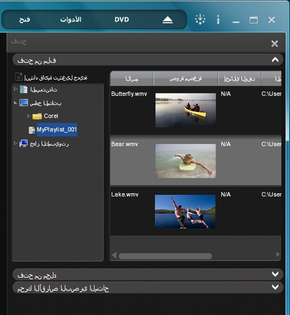Click the total time column header
The width and height of the screenshot is (290, 315).
coord(239,78)
